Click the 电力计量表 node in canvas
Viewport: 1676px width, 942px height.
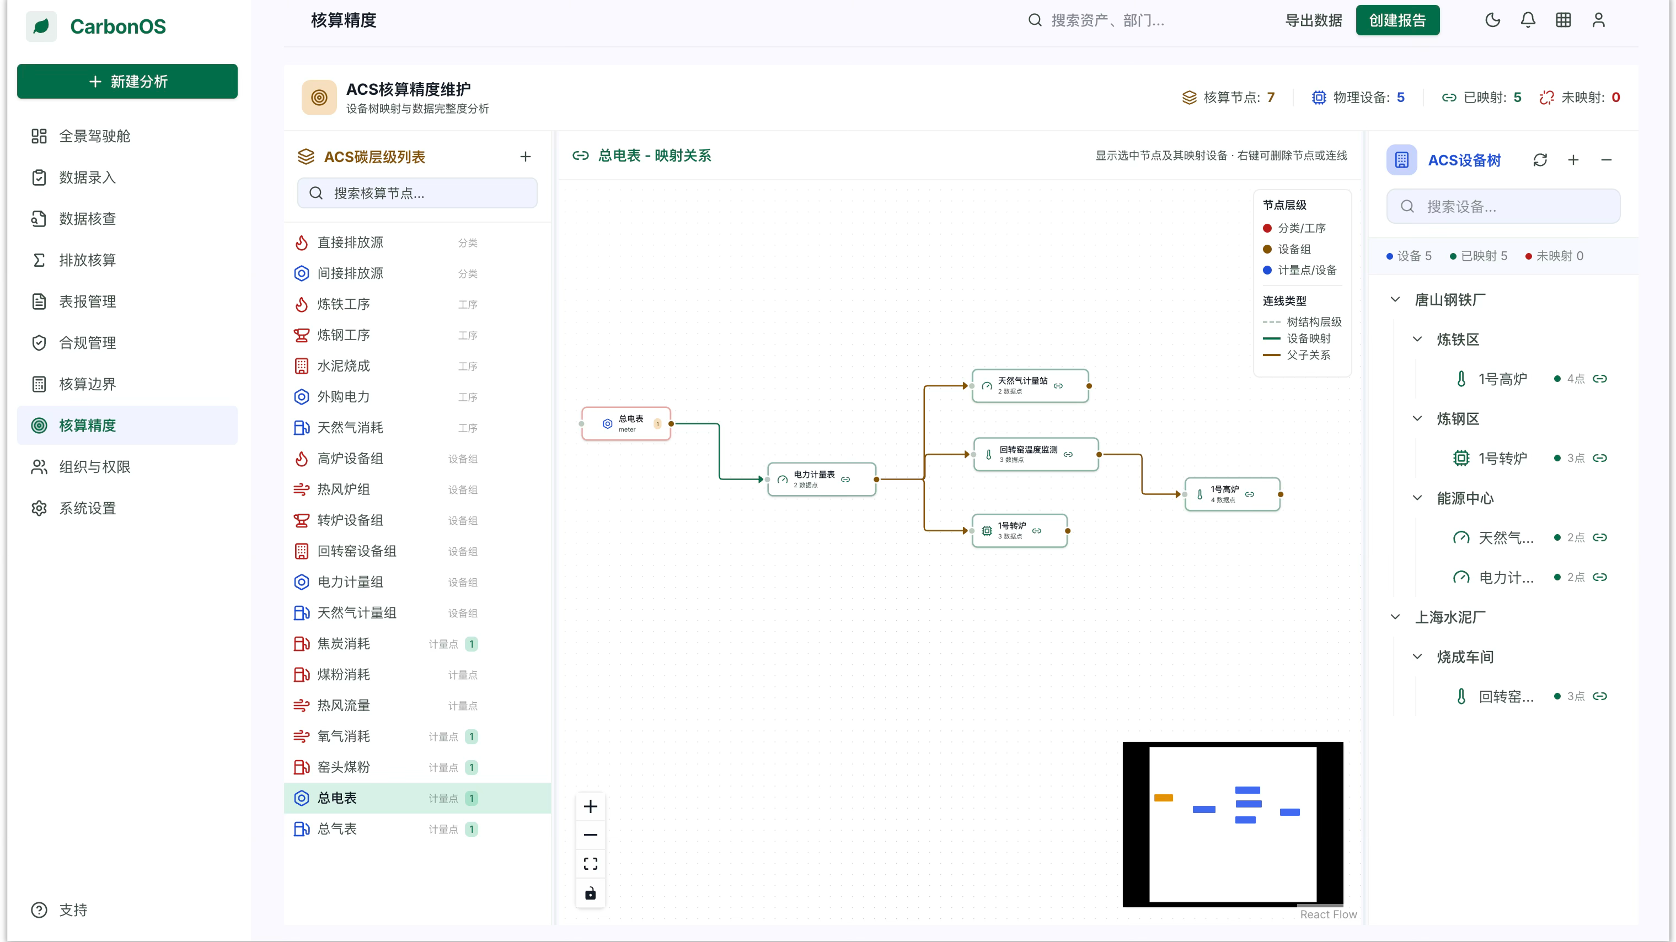(822, 479)
